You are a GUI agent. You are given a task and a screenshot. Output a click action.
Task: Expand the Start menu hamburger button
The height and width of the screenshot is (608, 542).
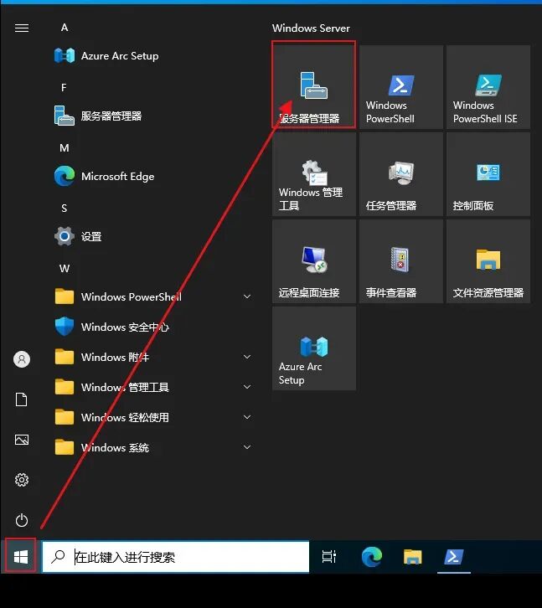(x=22, y=28)
